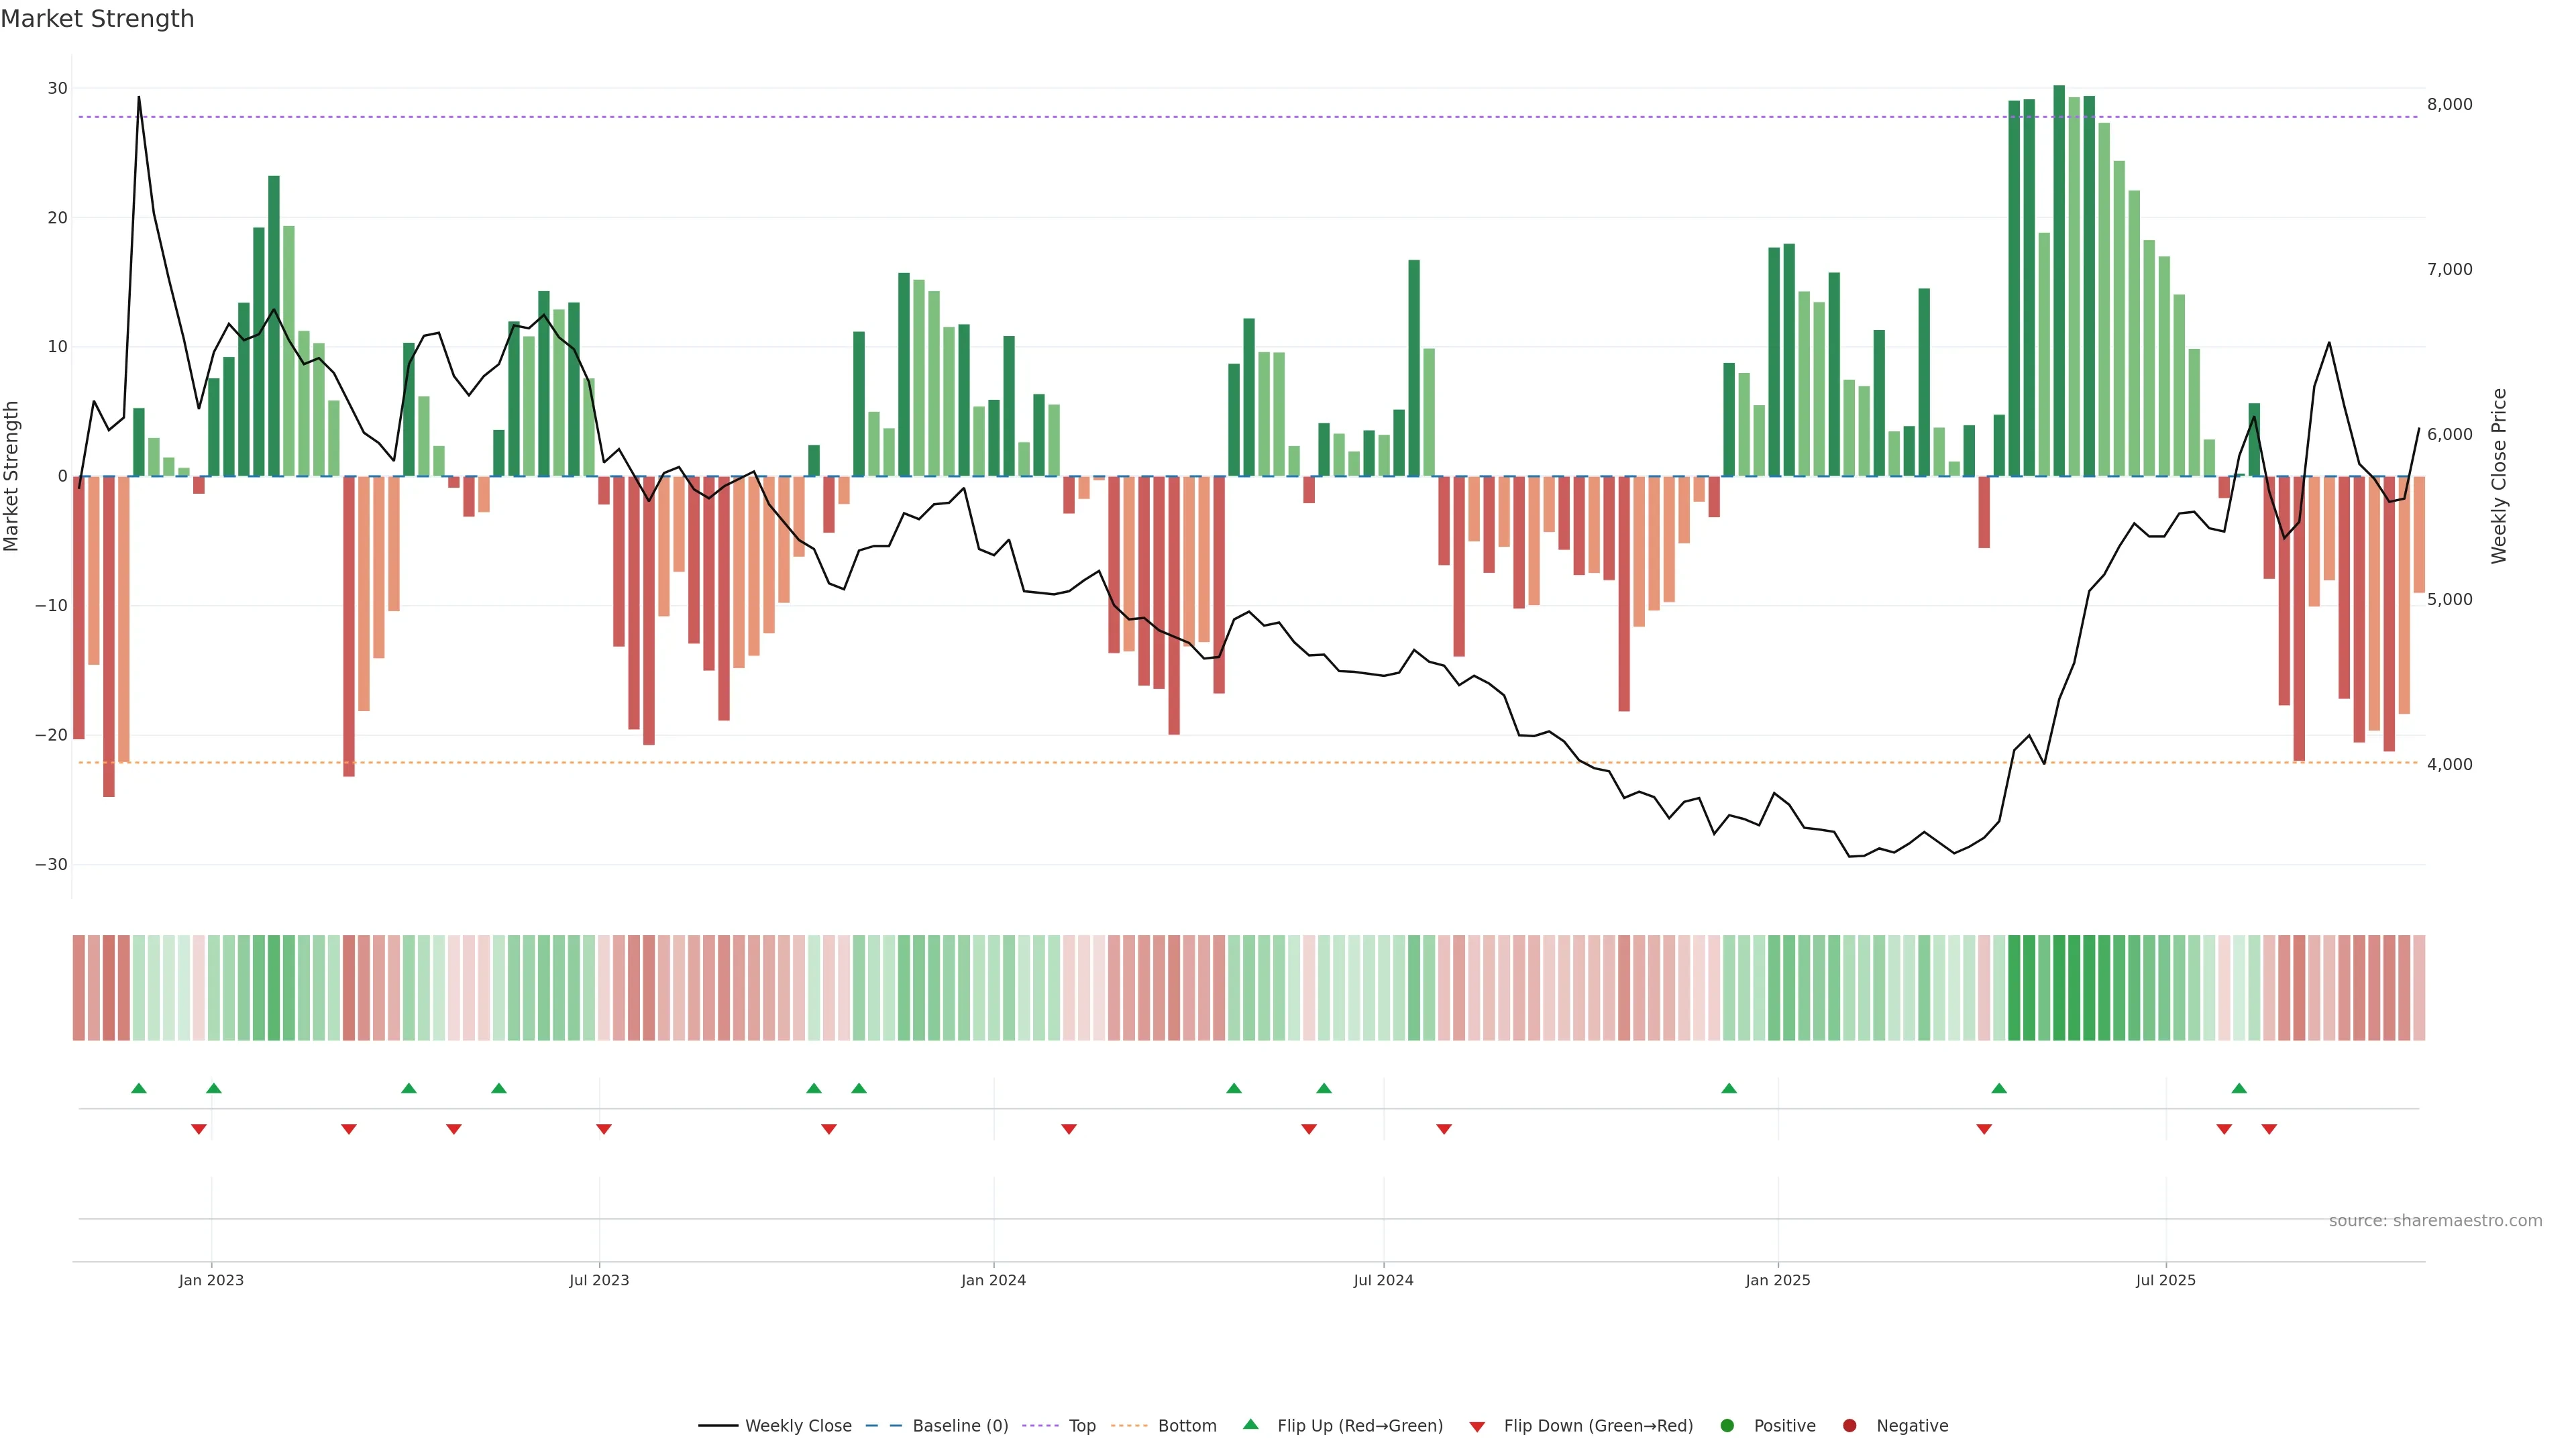Click the rightmost red flip-down triangle marker
This screenshot has height=1449, width=2576.
pos(2269,1129)
